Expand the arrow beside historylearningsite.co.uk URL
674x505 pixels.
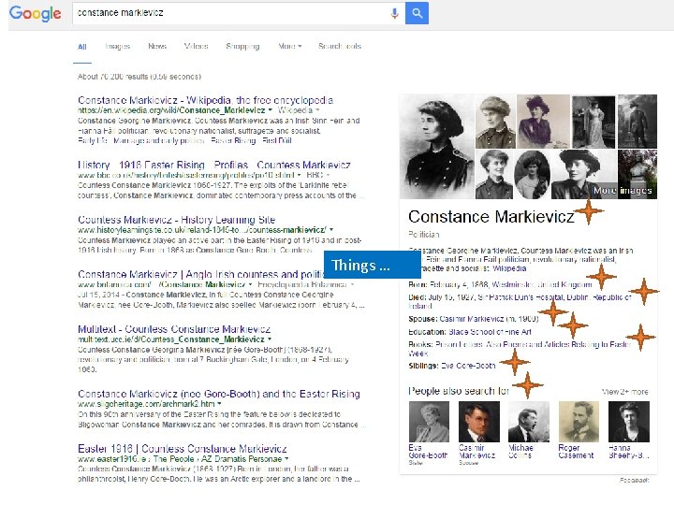[331, 230]
